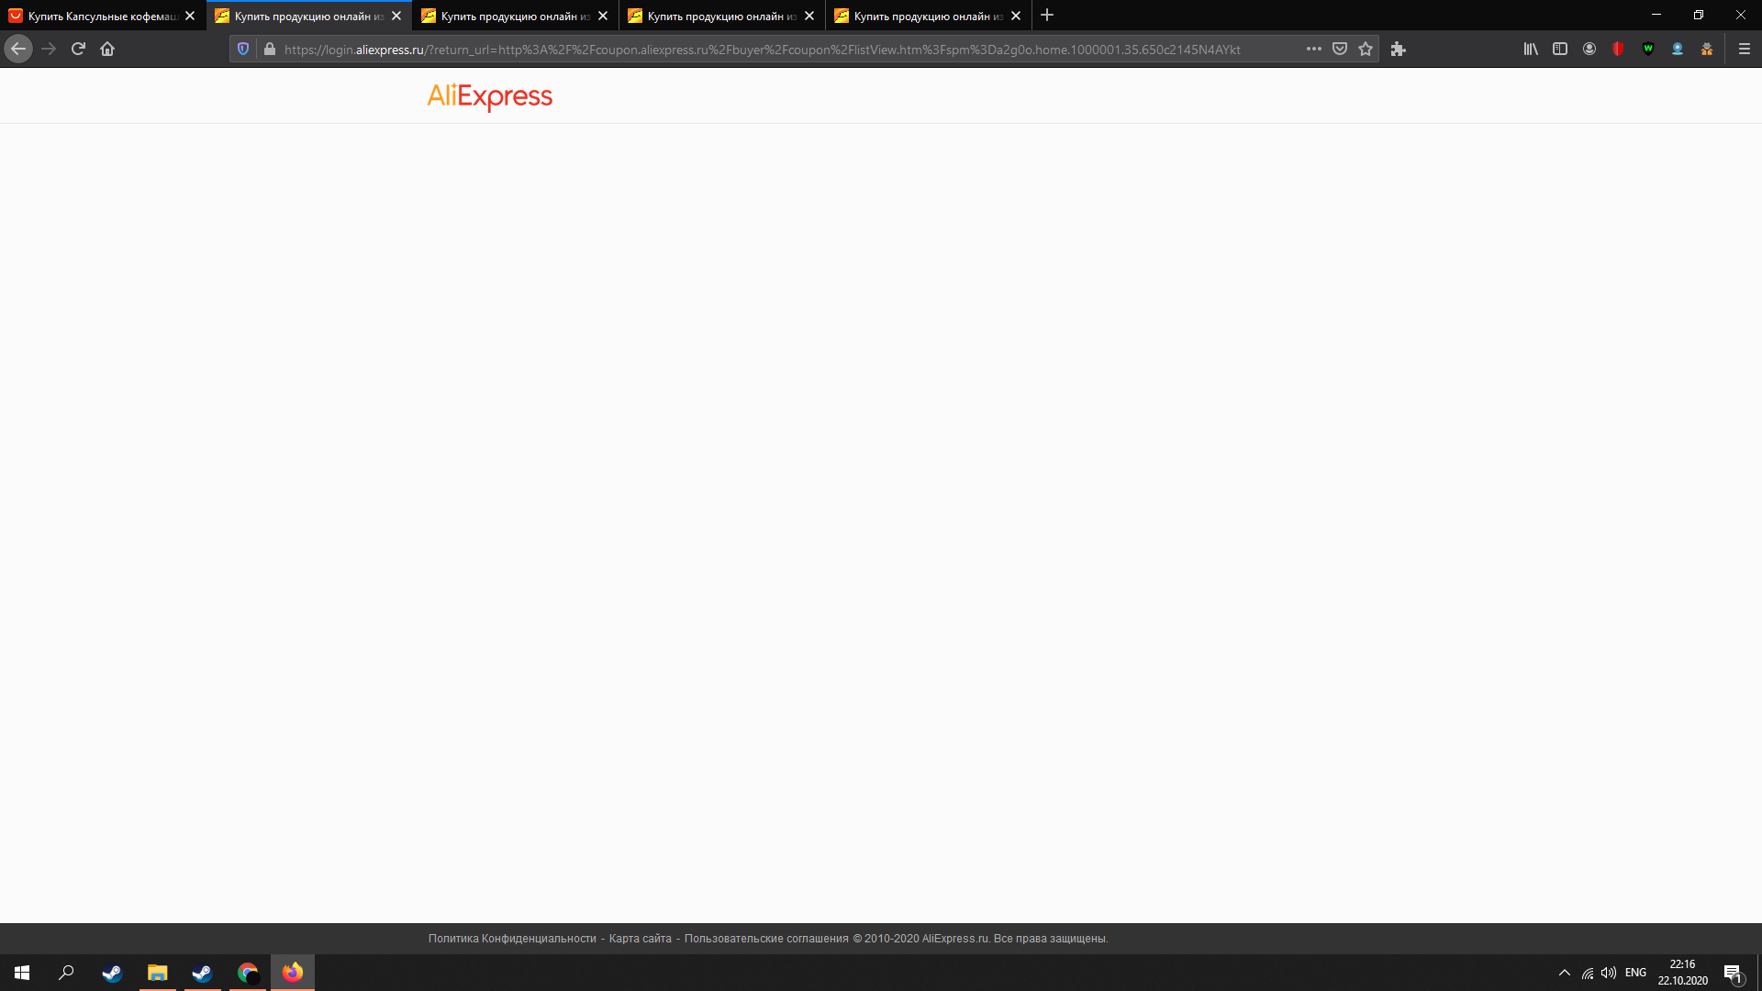Click the AliExpress logo
Screen dimensions: 1762x991
490,95
